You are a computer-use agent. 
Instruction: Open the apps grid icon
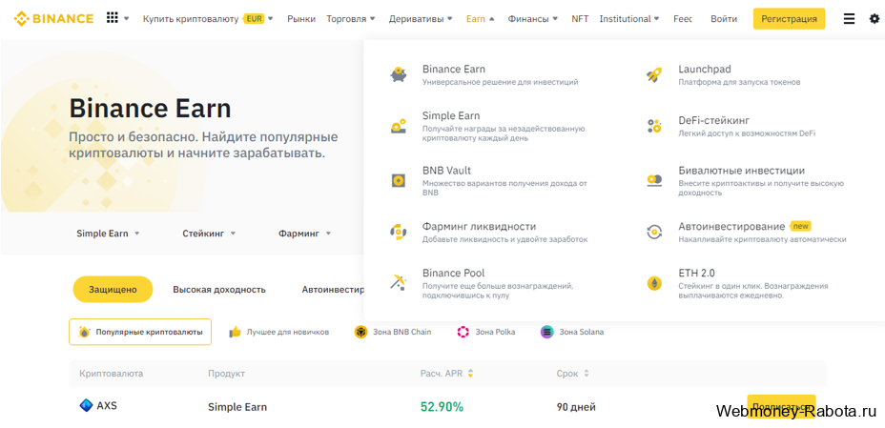113,18
